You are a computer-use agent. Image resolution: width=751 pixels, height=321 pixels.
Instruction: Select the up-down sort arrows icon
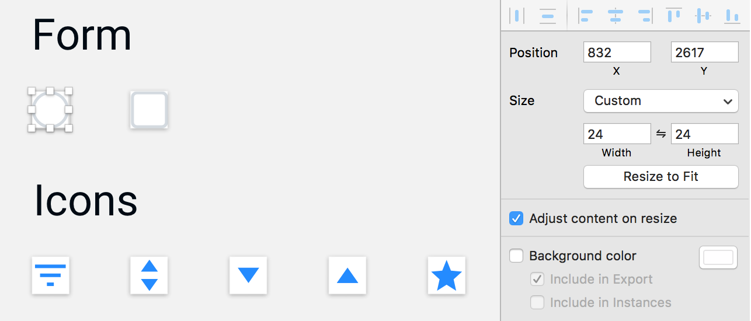pyautogui.click(x=149, y=275)
